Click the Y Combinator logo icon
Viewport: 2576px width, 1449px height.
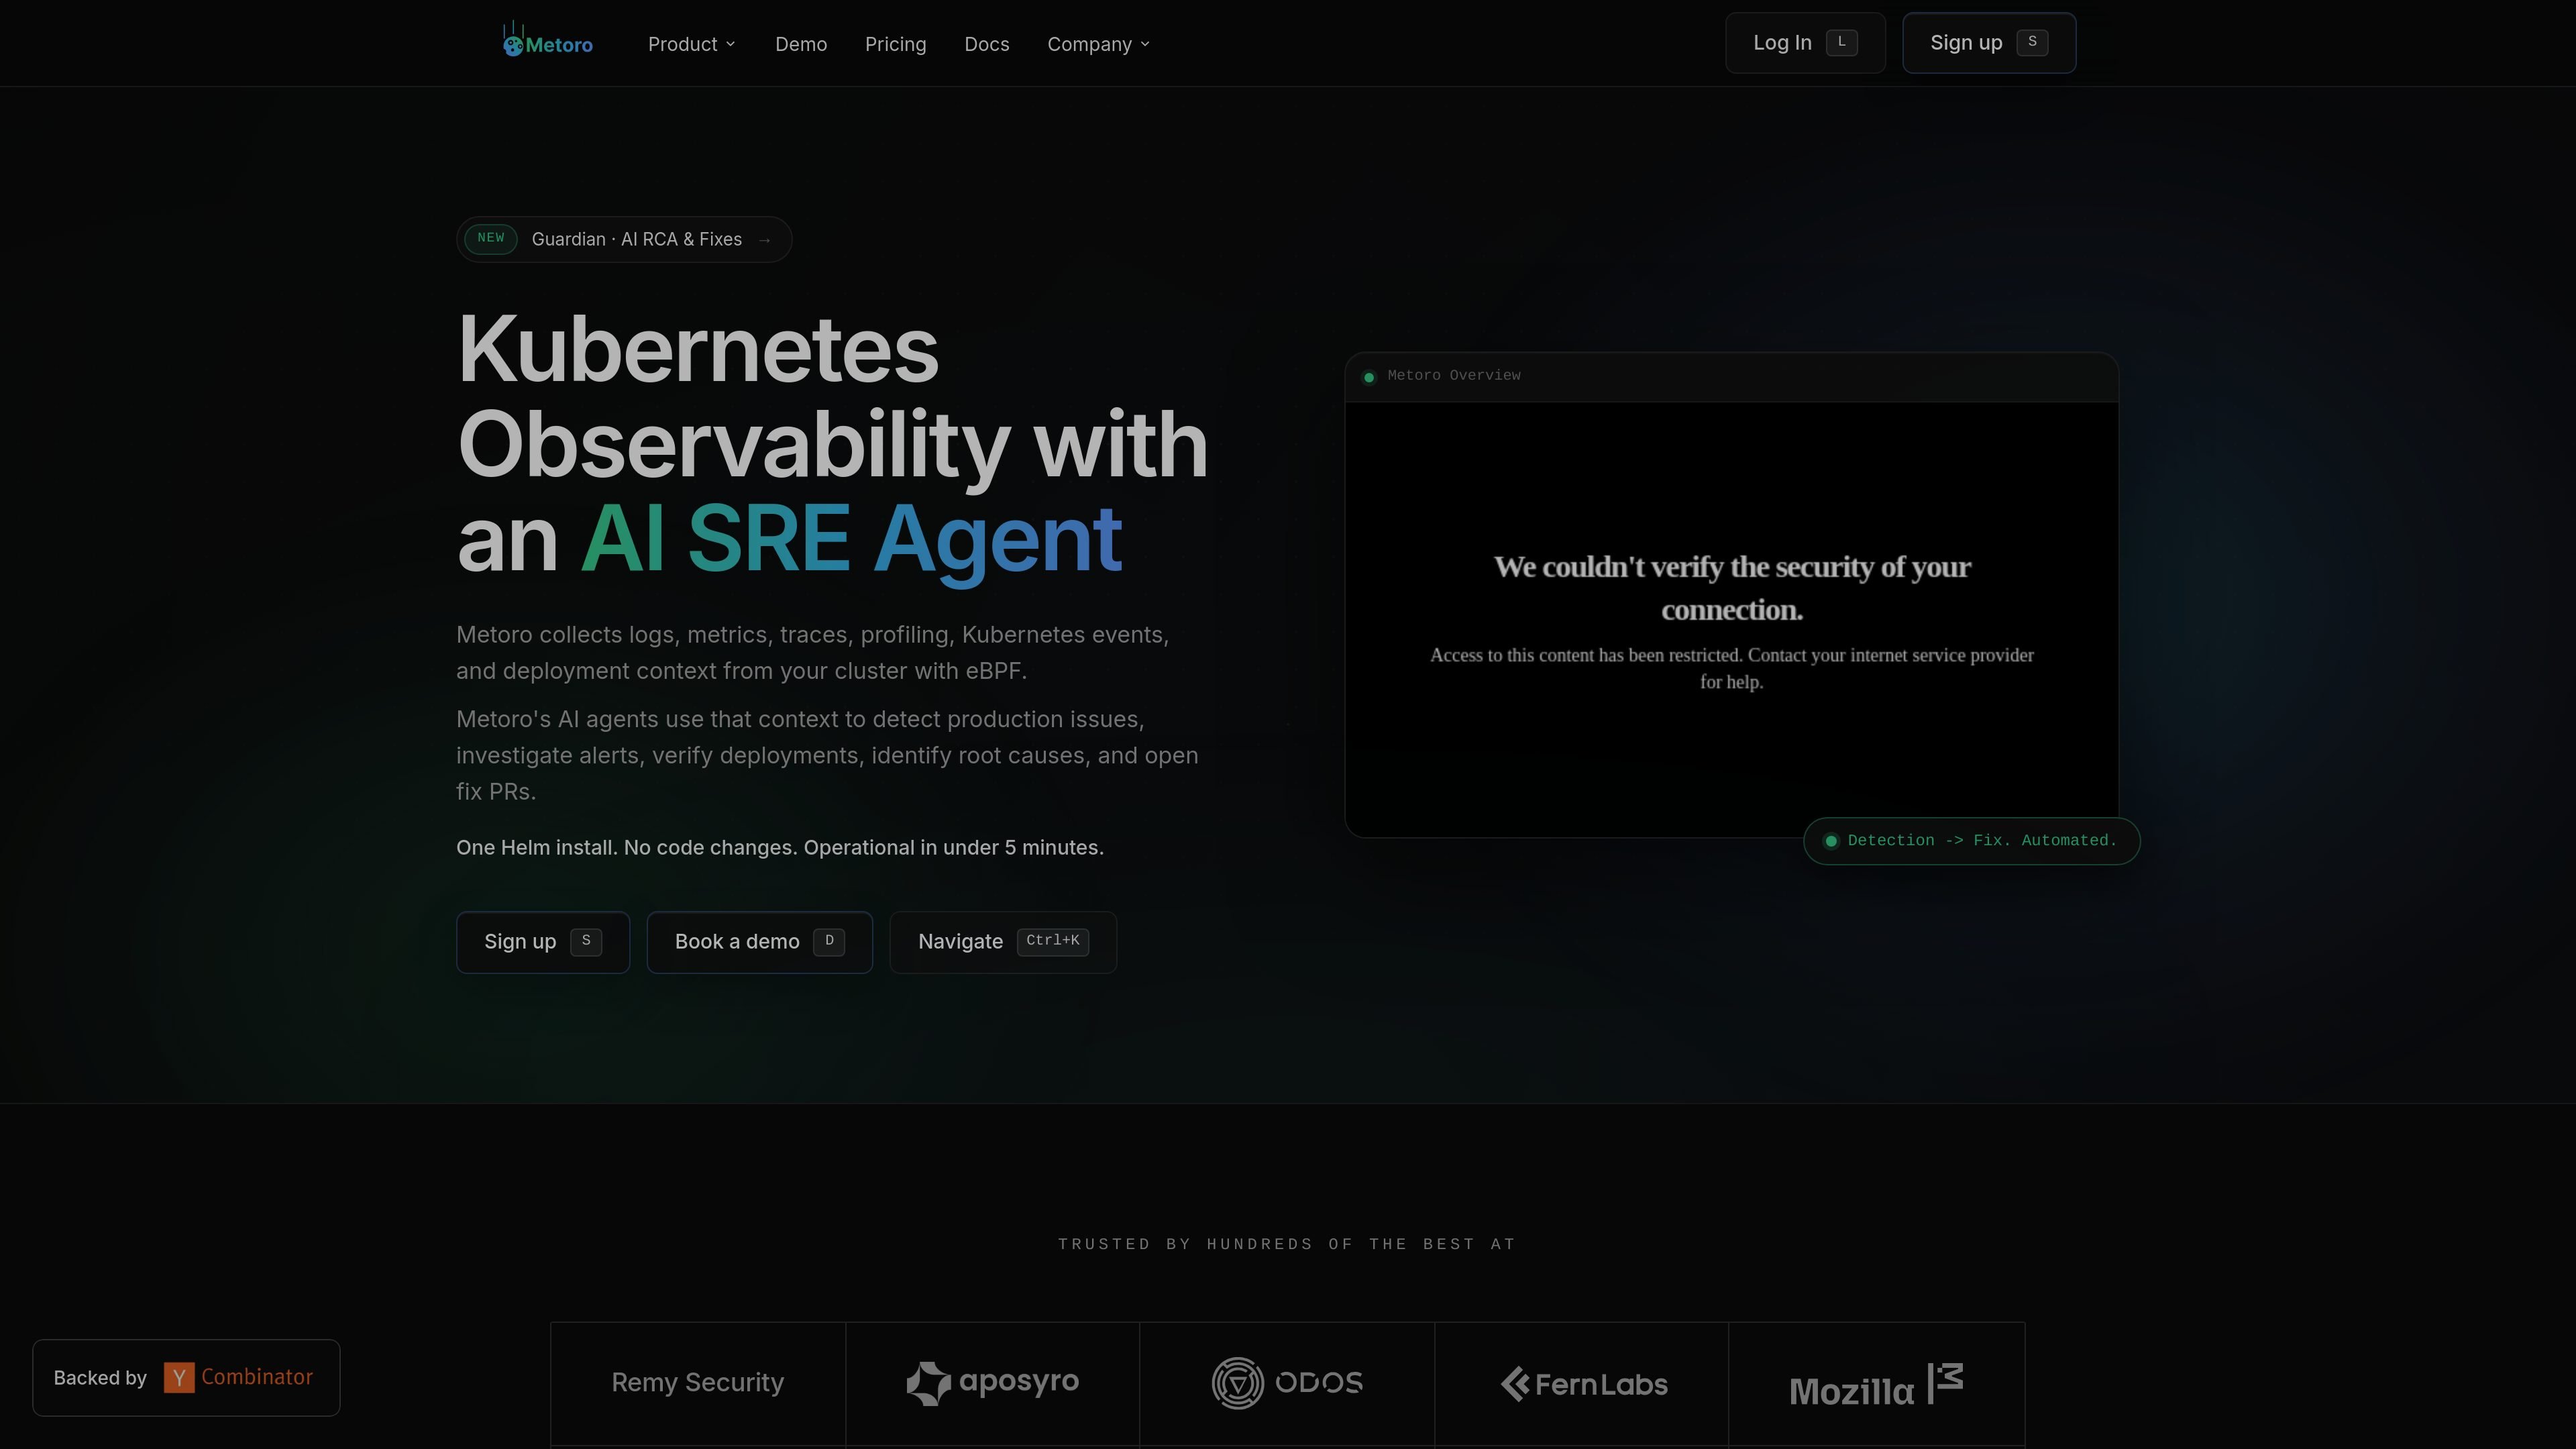[179, 1377]
